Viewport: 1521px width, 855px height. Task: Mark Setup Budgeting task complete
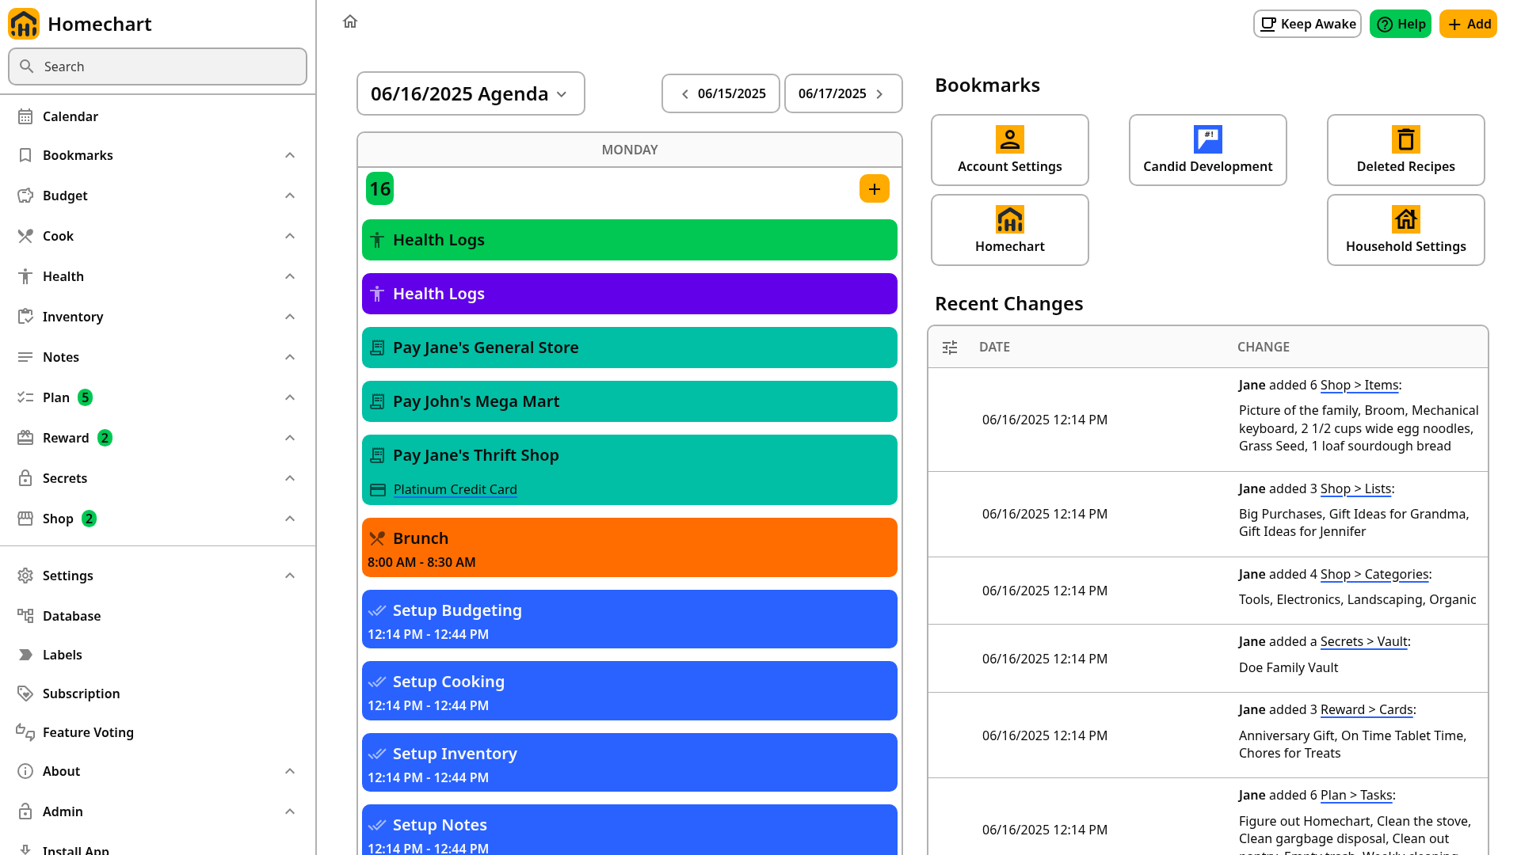pos(378,610)
